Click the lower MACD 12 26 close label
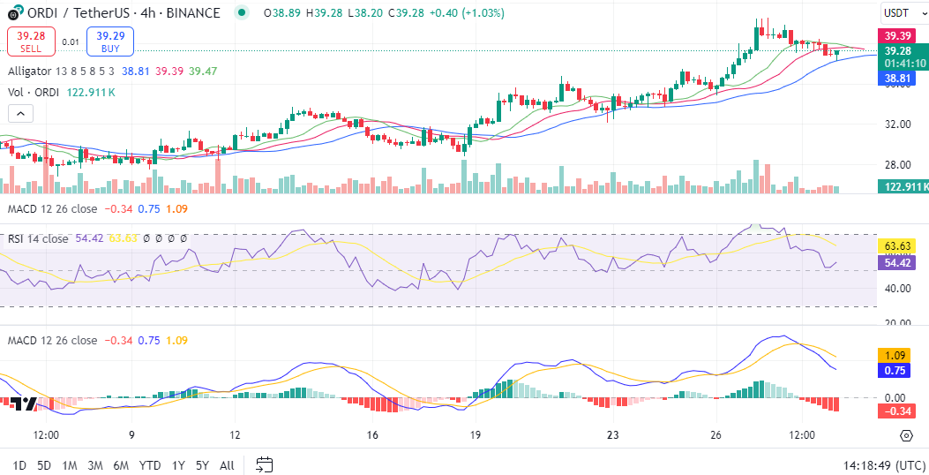This screenshot has height=475, width=929. click(52, 341)
